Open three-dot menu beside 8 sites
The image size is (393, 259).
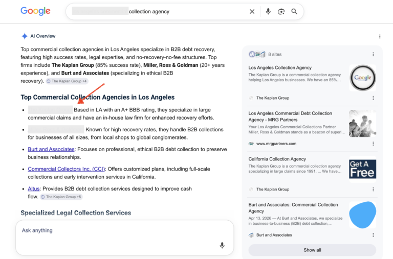pos(373,54)
